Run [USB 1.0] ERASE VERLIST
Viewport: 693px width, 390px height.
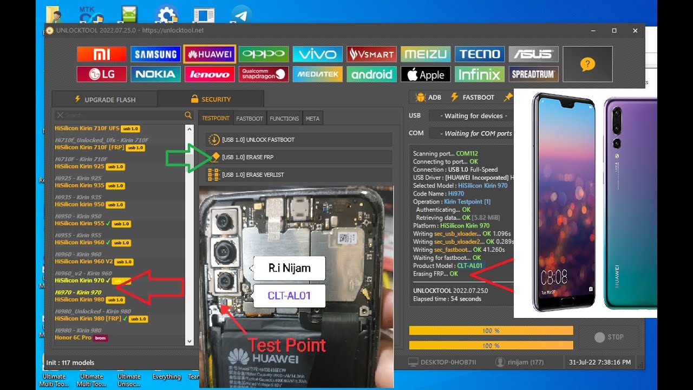click(299, 175)
